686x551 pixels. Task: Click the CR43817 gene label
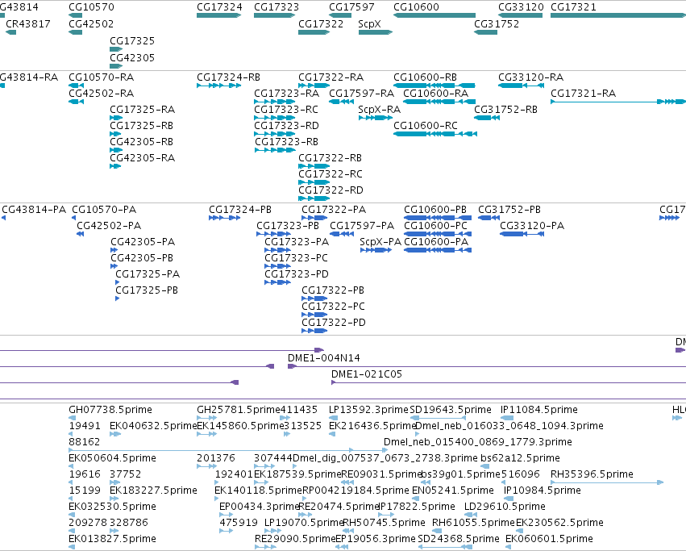[28, 23]
